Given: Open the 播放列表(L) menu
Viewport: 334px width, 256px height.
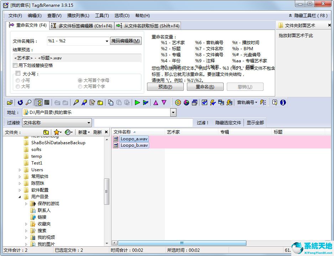Looking at the screenshot, I should click(78, 16).
